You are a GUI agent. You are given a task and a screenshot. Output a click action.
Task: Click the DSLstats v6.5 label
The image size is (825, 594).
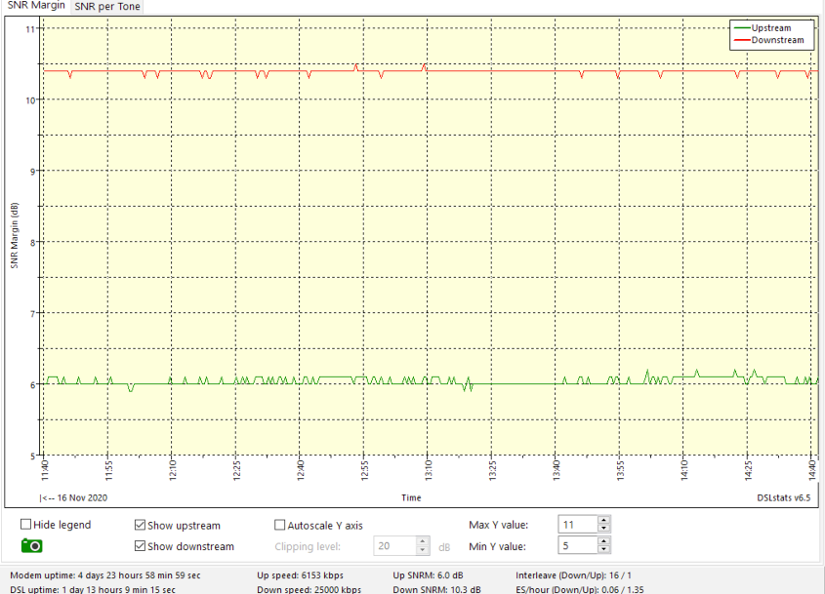coord(783,497)
